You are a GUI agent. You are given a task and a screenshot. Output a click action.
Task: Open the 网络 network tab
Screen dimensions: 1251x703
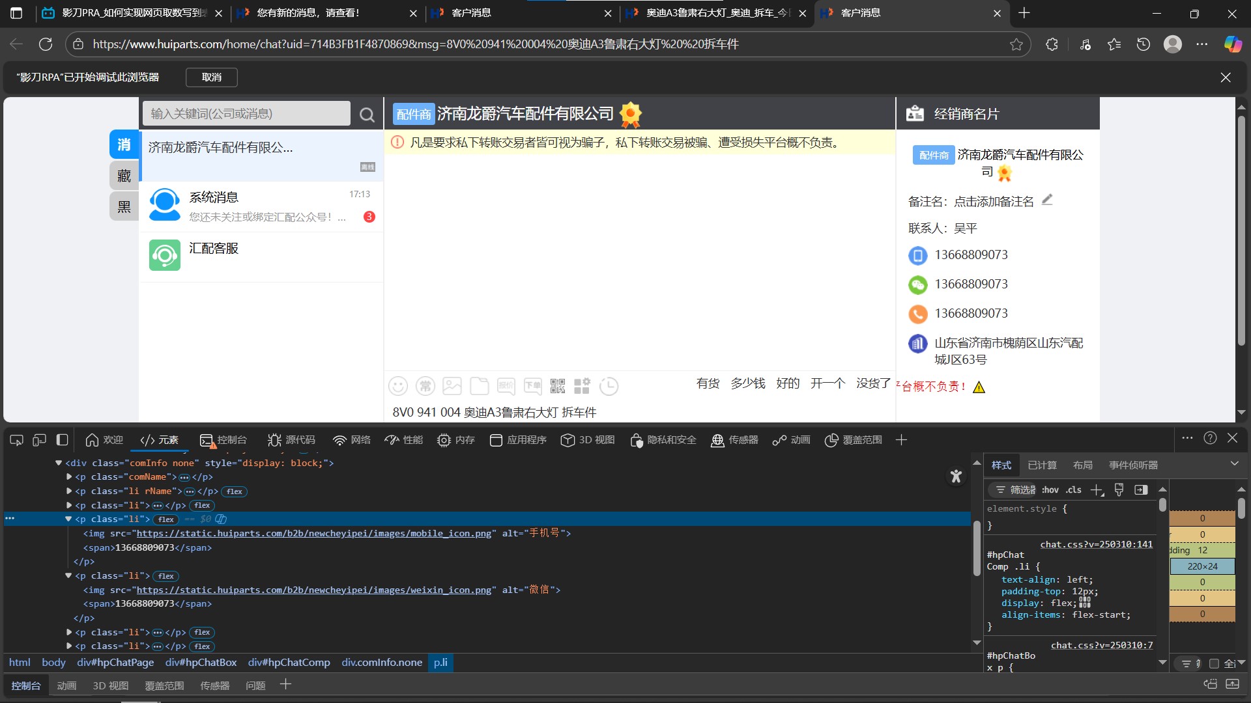352,440
